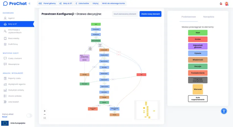Viewport: 233px width, 127px height.
Task: Click the Utwórz nowy element button
Action: pyautogui.click(x=150, y=14)
